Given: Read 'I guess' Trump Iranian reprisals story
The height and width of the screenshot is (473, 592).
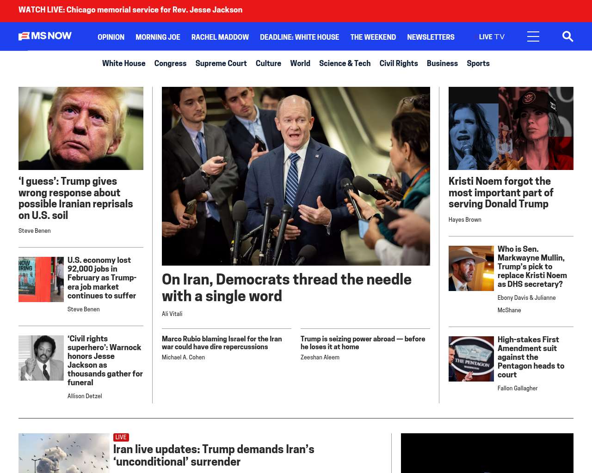Looking at the screenshot, I should click(76, 198).
